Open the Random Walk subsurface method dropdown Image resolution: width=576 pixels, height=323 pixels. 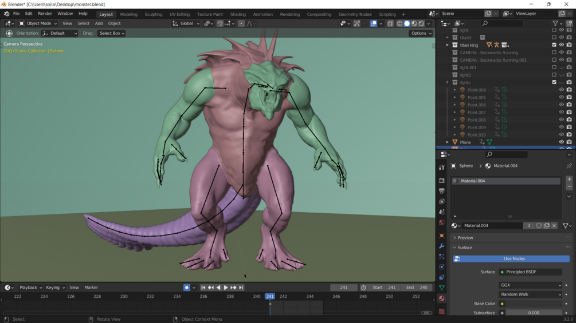tap(531, 294)
